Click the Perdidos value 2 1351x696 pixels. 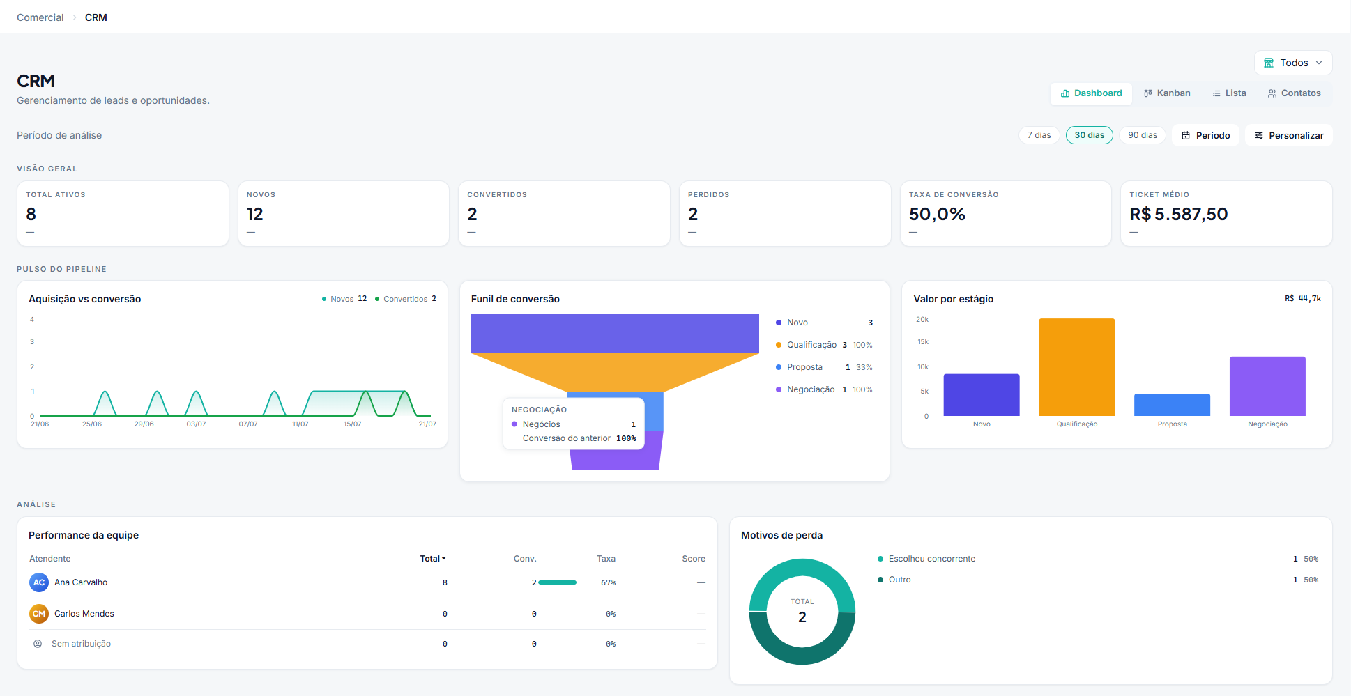693,214
